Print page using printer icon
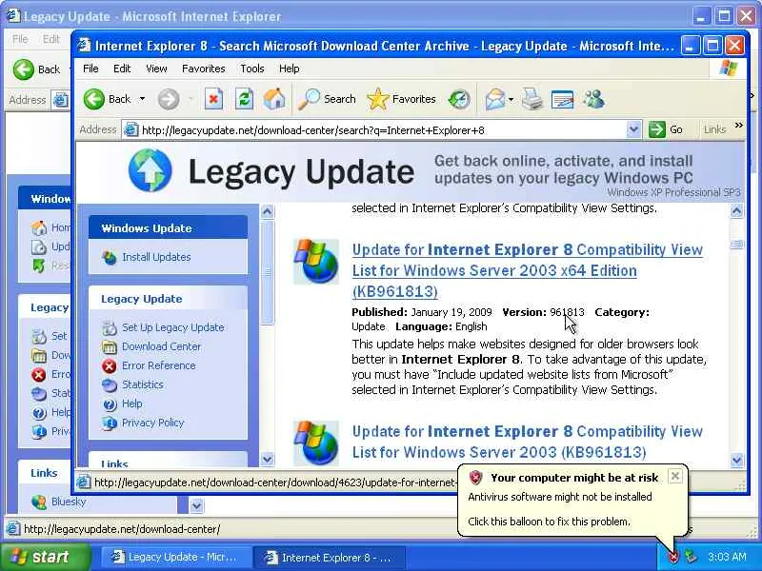762x571 pixels. tap(532, 100)
